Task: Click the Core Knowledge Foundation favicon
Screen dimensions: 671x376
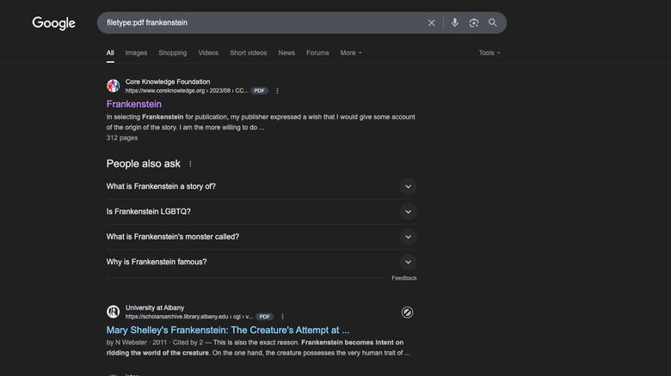Action: [113, 86]
